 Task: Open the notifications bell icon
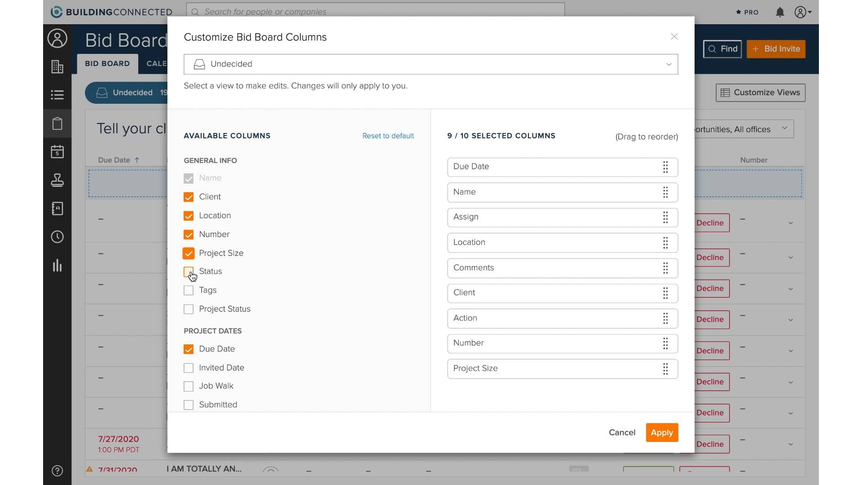(780, 12)
